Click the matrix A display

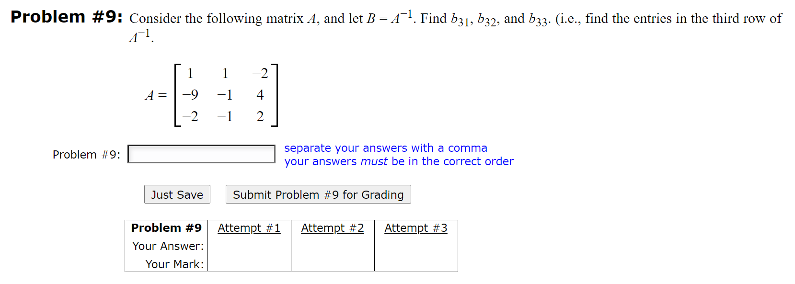[210, 94]
